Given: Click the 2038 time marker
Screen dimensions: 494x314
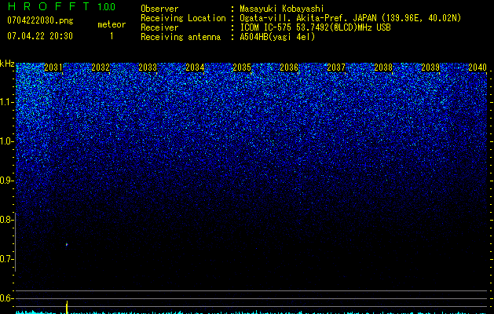Looking at the screenshot, I should point(383,68).
